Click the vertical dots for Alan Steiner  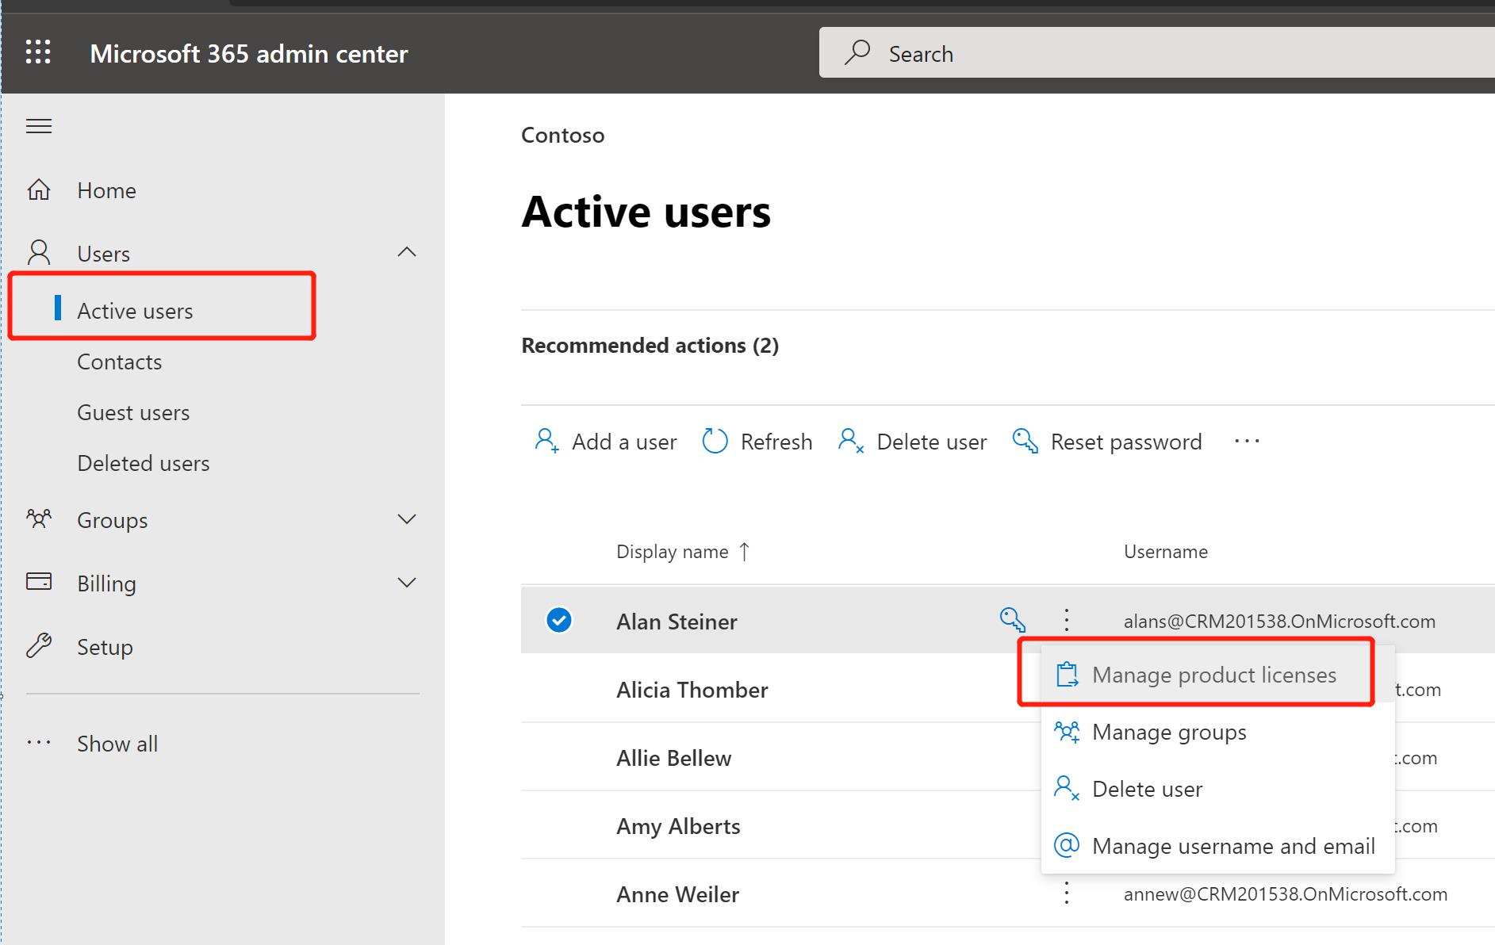click(x=1067, y=620)
